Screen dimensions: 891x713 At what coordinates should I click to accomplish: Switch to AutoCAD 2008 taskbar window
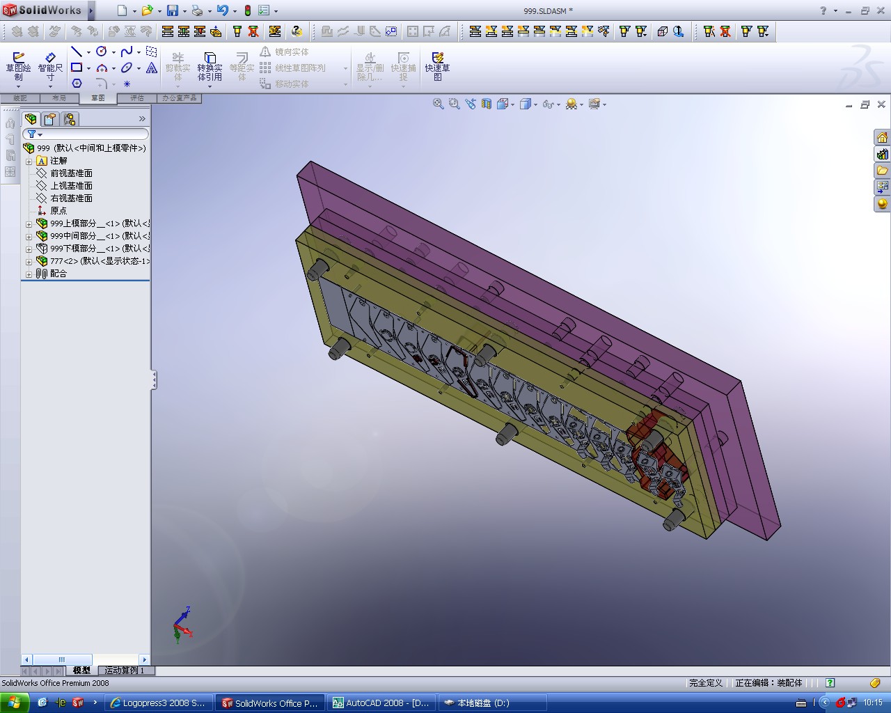[x=381, y=703]
